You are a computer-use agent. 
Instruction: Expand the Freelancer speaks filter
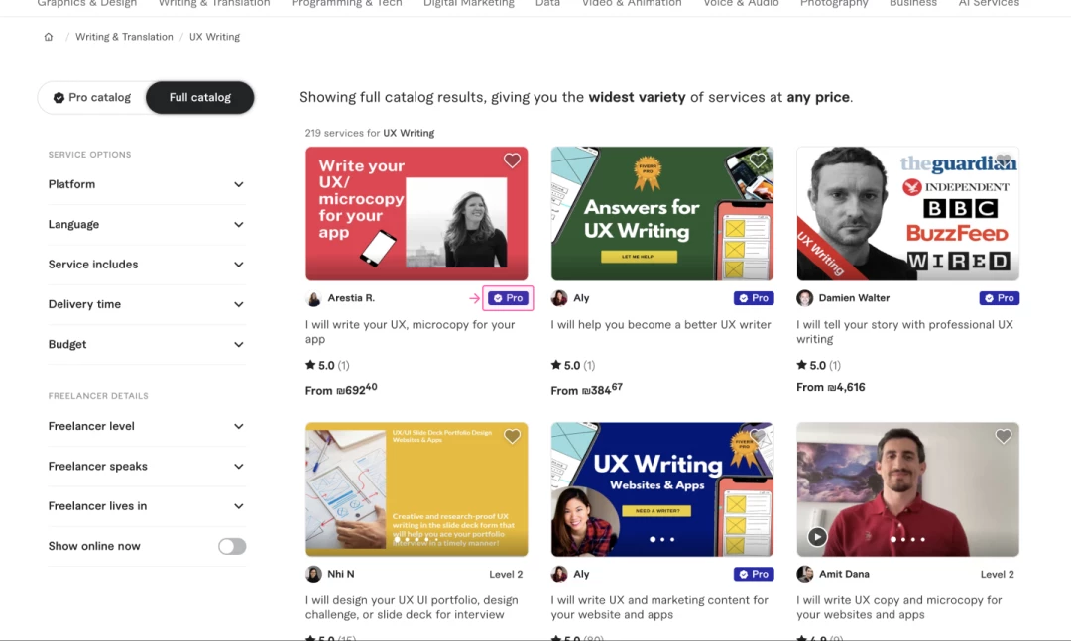(x=146, y=467)
